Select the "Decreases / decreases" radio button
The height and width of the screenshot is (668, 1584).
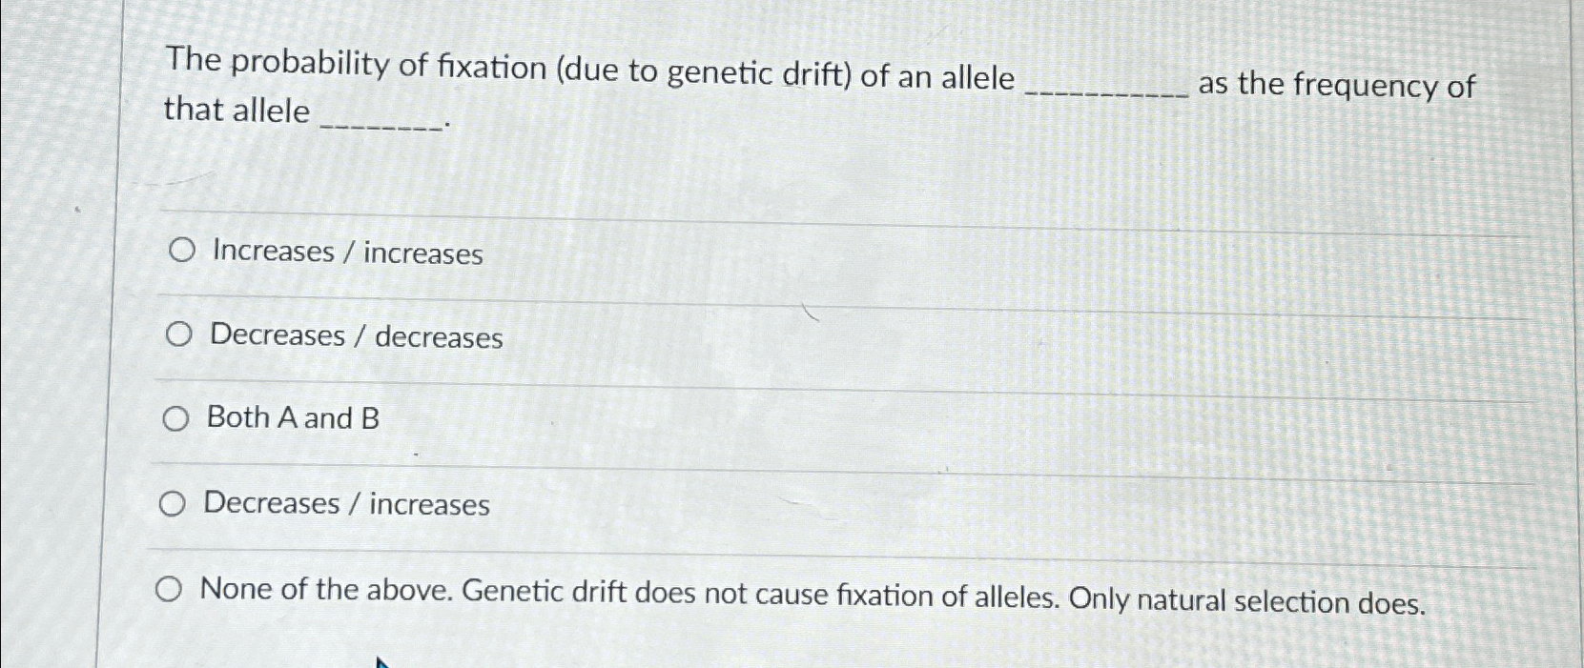coord(177,334)
